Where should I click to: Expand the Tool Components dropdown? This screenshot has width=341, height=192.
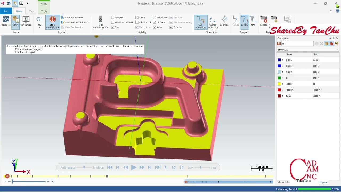click(107, 27)
